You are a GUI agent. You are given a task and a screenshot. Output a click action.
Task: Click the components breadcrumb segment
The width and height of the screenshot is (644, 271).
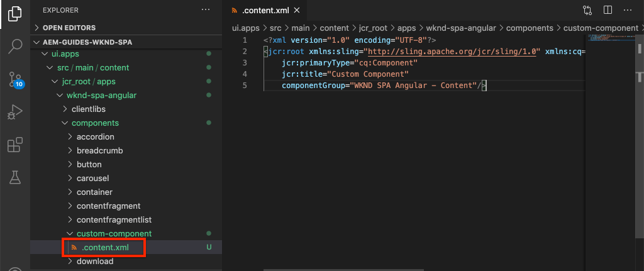point(529,28)
